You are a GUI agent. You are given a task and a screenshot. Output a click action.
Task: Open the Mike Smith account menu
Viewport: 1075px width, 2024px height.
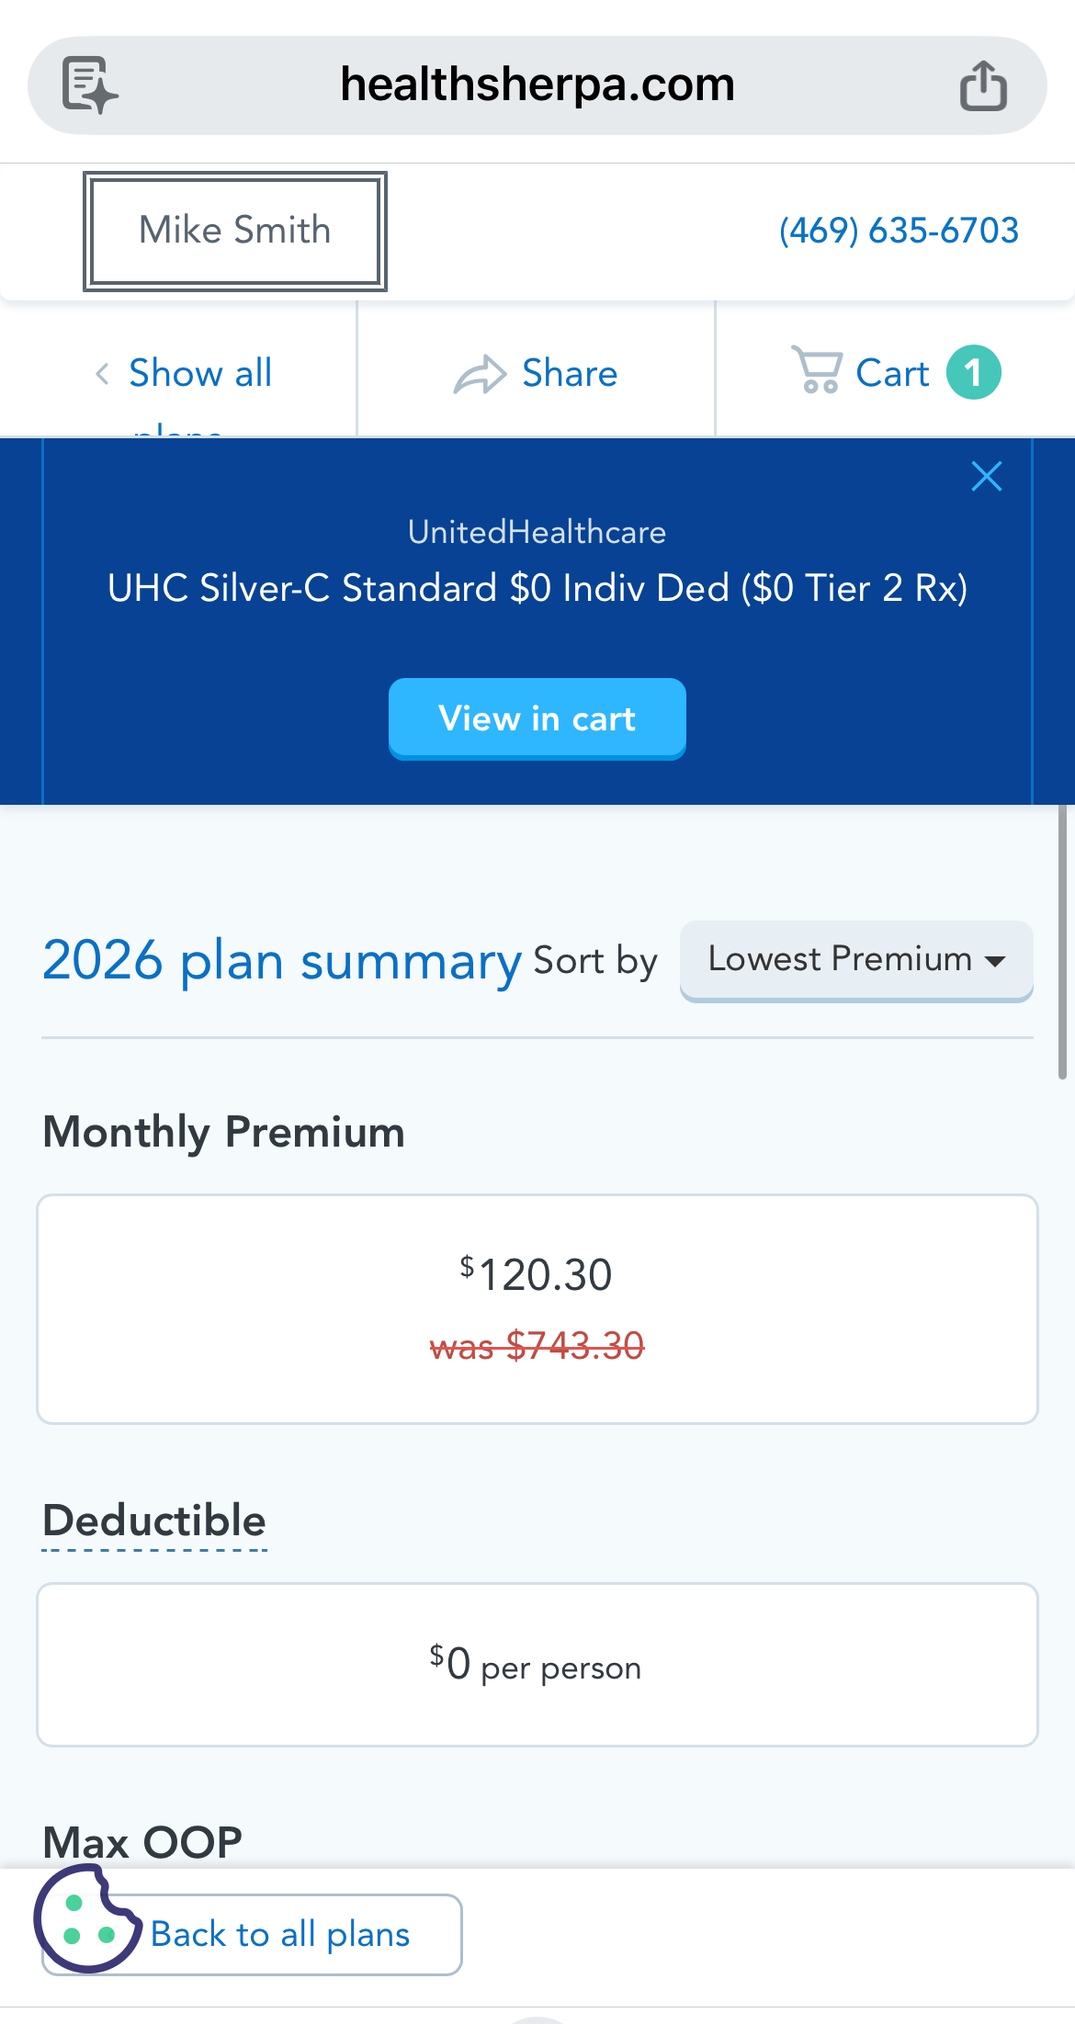235,231
